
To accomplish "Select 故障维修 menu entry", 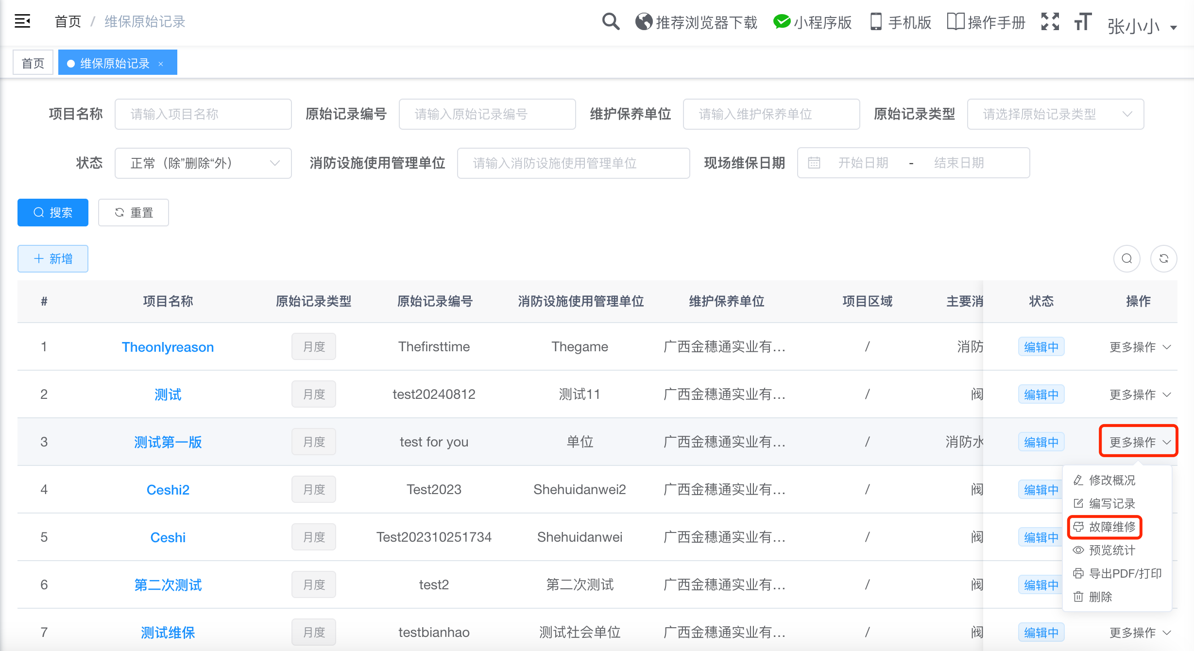I will [x=1105, y=527].
